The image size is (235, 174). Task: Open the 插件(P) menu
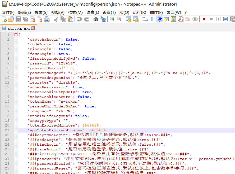(x=156, y=12)
